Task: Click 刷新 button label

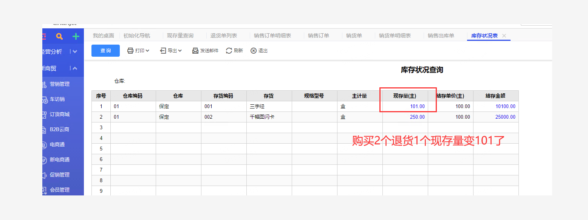Action: [x=238, y=51]
